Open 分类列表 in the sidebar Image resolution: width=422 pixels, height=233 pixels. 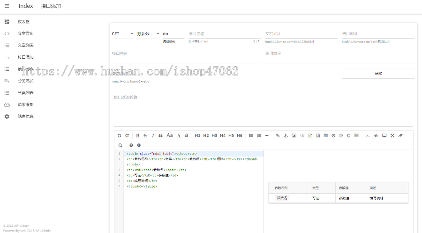click(26, 92)
